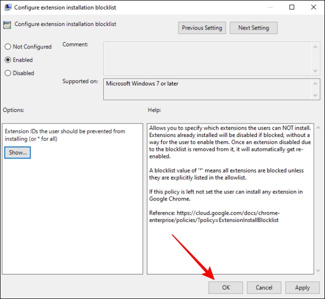This screenshot has height=299, width=325.
Task: Click the 'Help:' label
Action: click(154, 110)
